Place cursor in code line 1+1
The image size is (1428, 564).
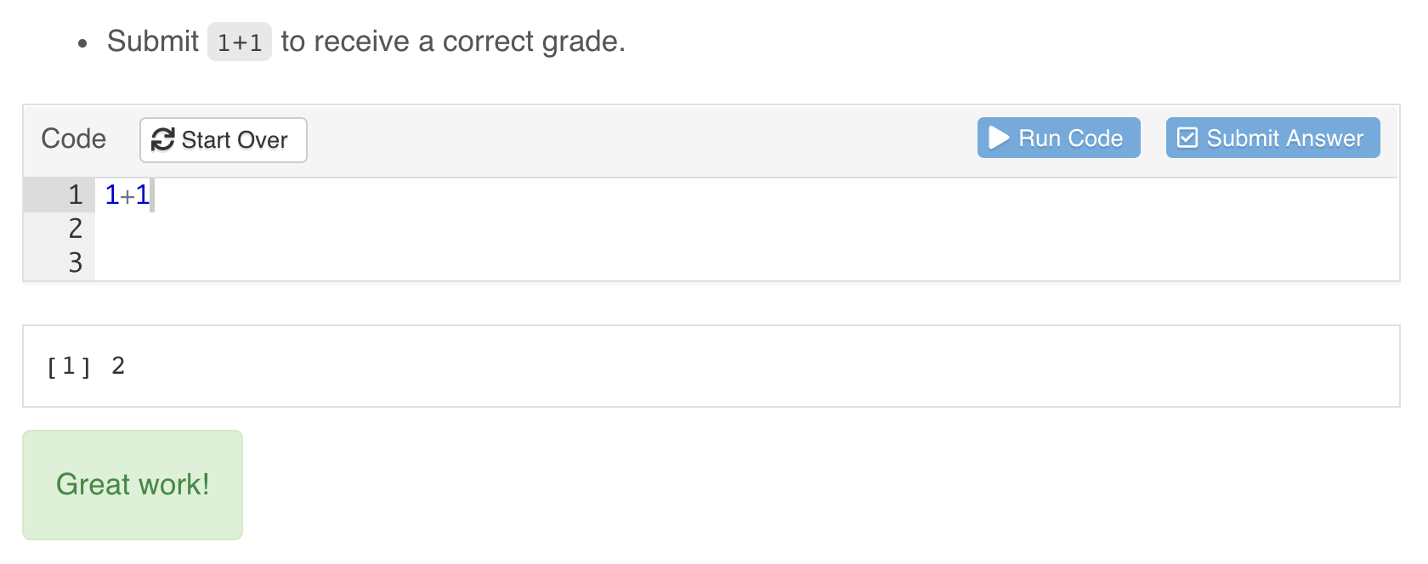tap(127, 195)
